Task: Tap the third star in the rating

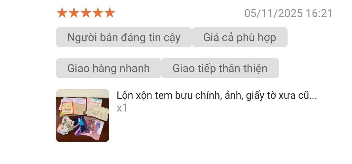Action: pos(86,13)
